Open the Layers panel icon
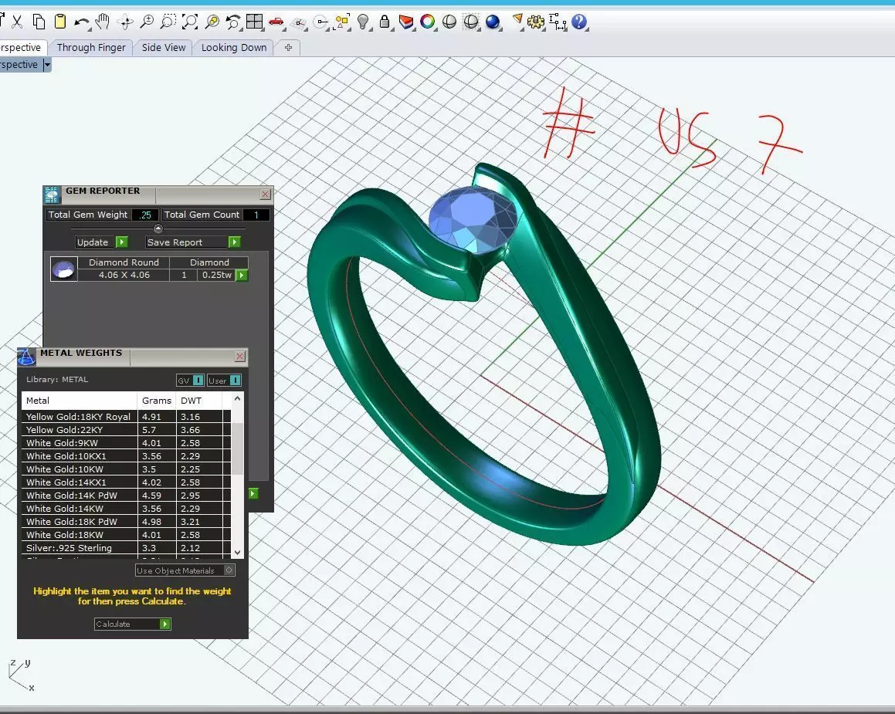Viewport: 895px width, 714px height. click(x=406, y=22)
